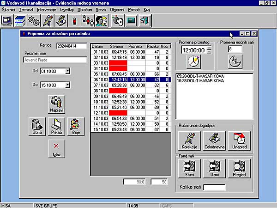Click the Koliko sati input field

tap(215, 187)
